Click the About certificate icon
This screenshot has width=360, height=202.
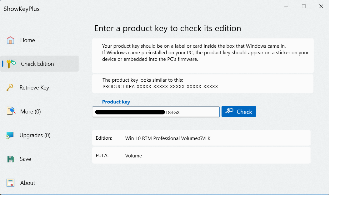(x=10, y=183)
